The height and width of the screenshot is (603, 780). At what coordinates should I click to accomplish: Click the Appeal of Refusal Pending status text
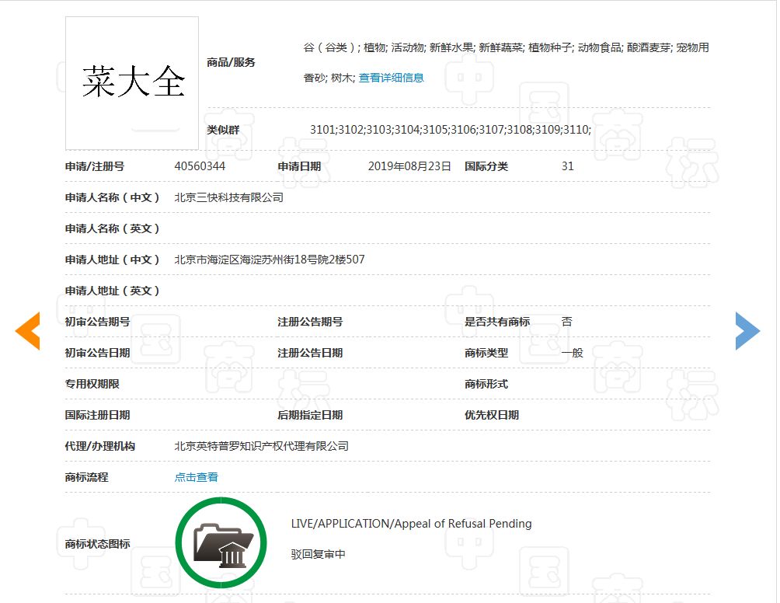point(411,524)
